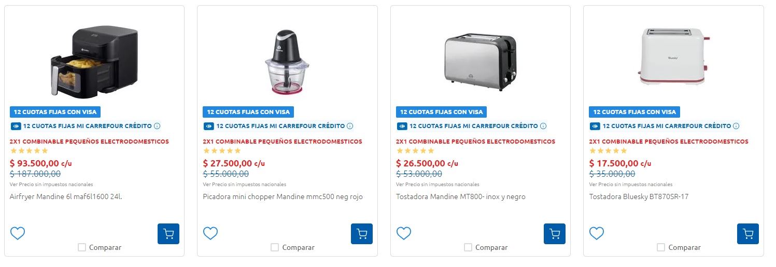The image size is (776, 267).
Task: Add Tostadora Bluesky BT870SR-17 to cart
Action: [748, 234]
